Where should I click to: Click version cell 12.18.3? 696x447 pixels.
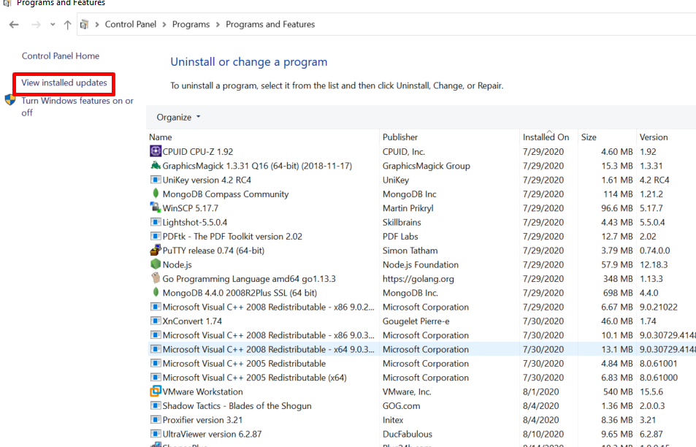click(x=654, y=265)
